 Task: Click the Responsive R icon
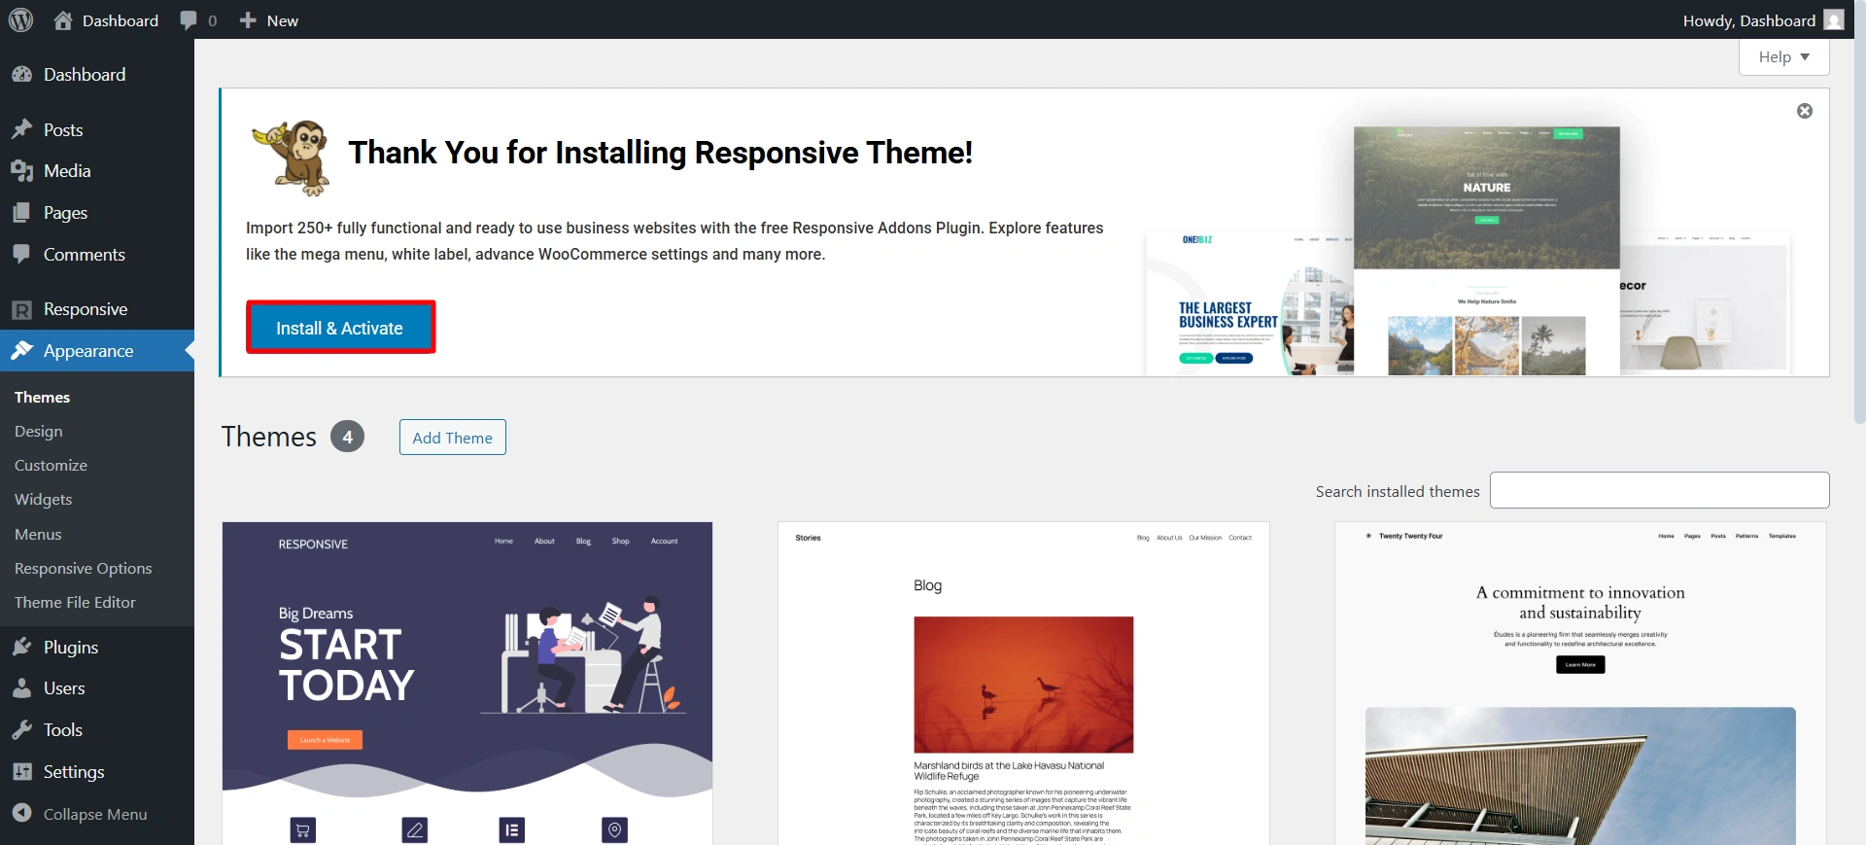[x=21, y=309]
